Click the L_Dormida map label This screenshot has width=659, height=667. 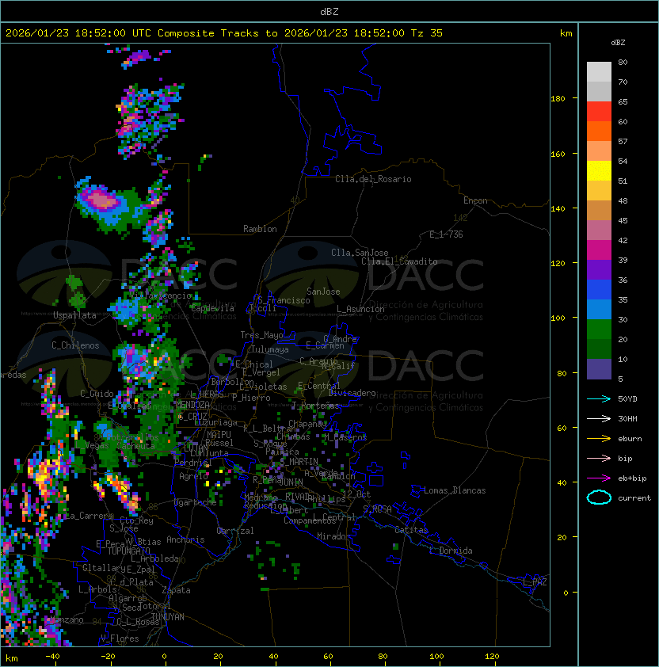click(x=451, y=551)
